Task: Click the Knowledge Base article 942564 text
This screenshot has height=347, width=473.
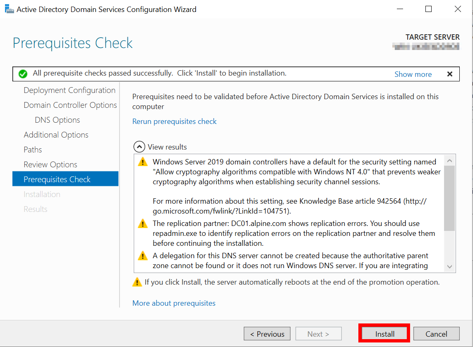Action: (350, 201)
